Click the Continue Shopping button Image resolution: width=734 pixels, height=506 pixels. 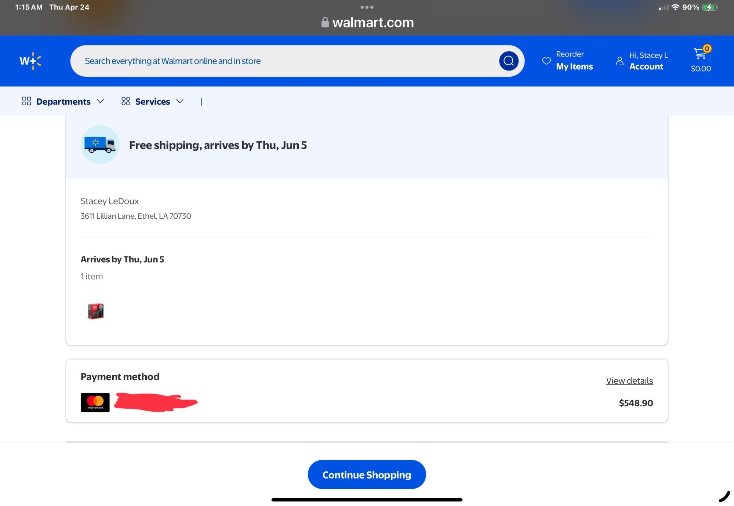(367, 474)
